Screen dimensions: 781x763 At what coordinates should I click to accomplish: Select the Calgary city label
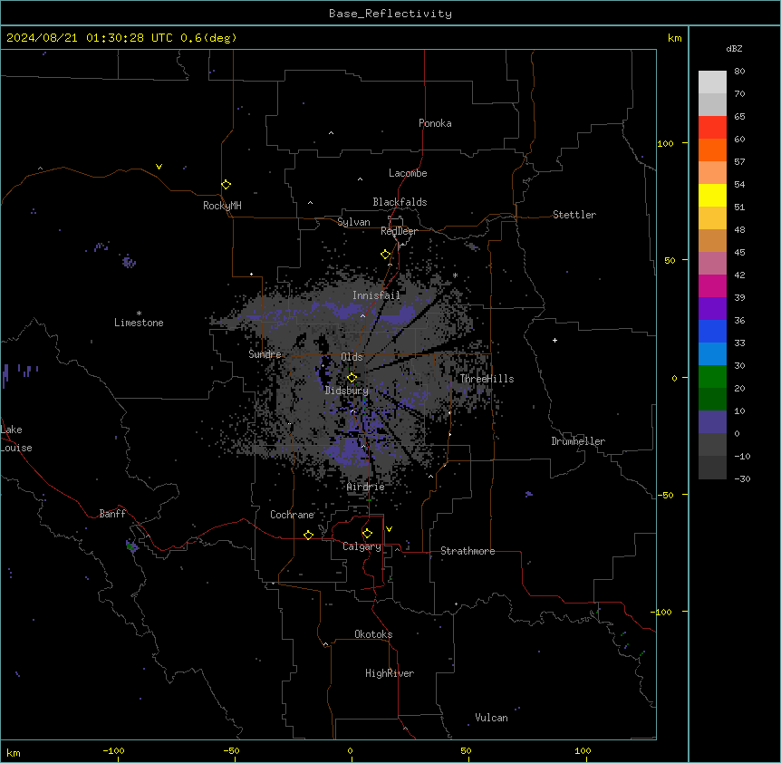click(362, 546)
